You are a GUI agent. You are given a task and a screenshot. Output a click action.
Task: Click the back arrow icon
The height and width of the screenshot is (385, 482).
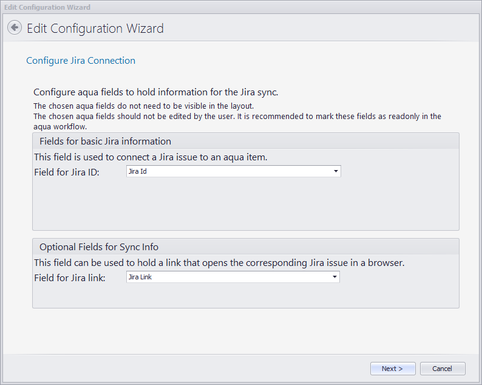point(15,28)
